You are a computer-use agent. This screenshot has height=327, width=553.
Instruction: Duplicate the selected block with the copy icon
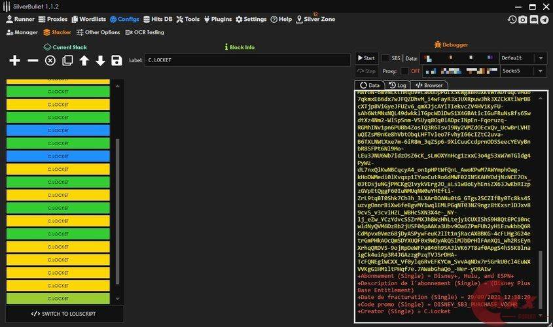[x=67, y=61]
